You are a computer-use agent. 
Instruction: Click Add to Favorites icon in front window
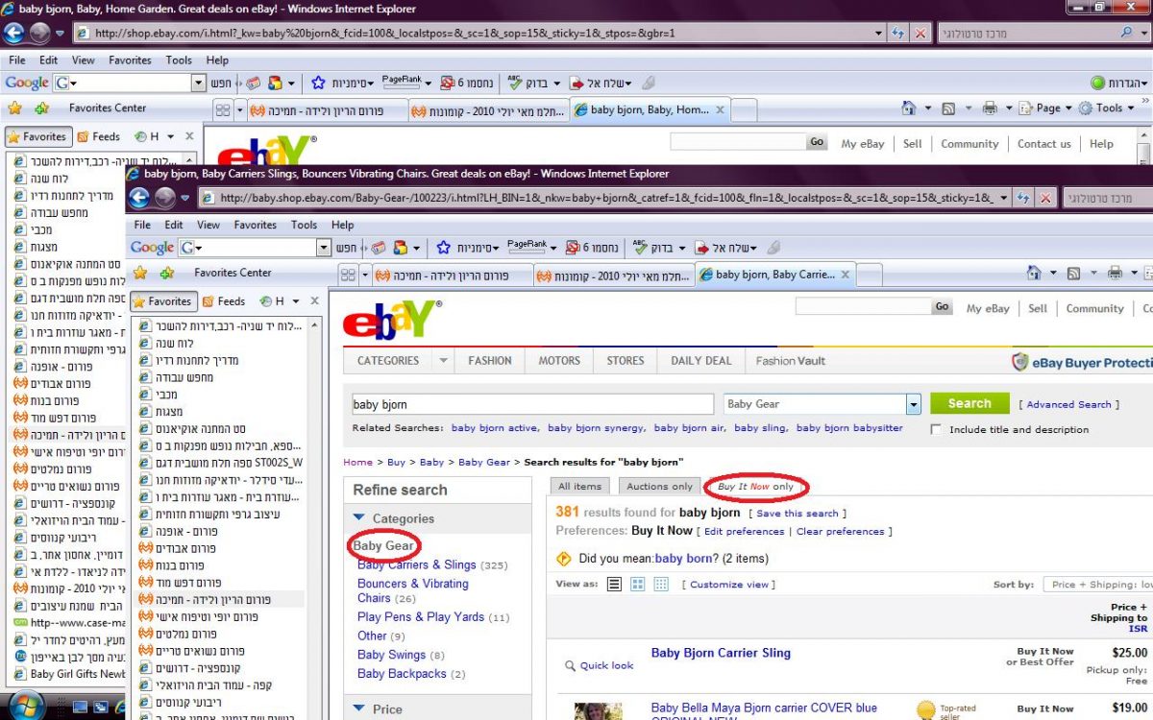click(167, 273)
